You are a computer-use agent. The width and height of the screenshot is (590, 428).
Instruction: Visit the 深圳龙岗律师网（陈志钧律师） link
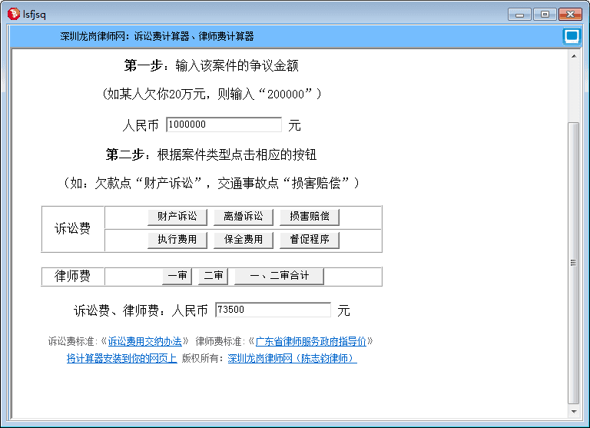292,358
